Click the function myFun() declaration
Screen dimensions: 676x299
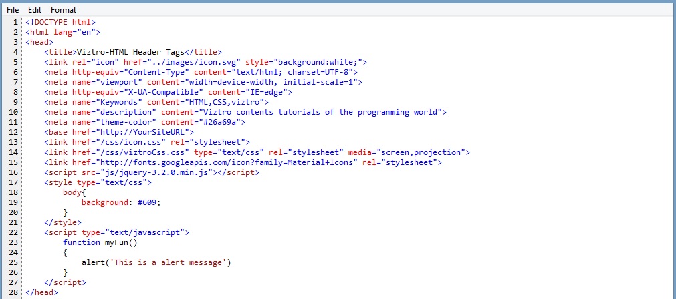[100, 242]
